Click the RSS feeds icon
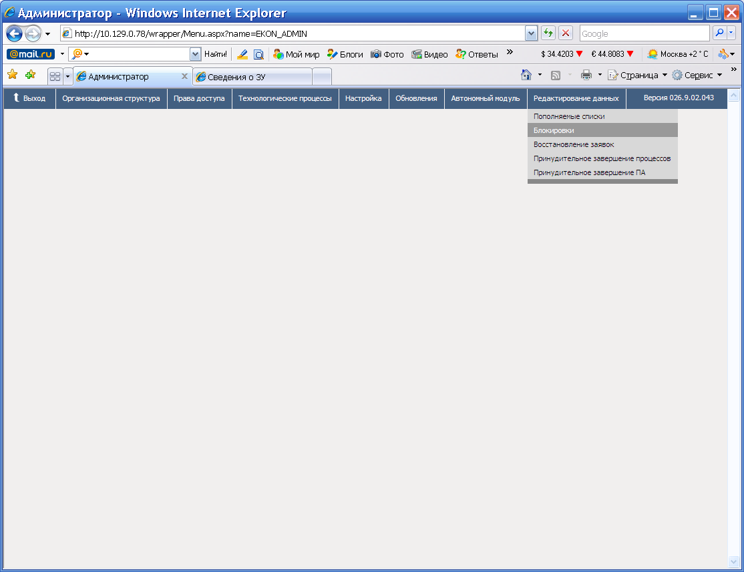This screenshot has width=744, height=572. pyautogui.click(x=555, y=75)
